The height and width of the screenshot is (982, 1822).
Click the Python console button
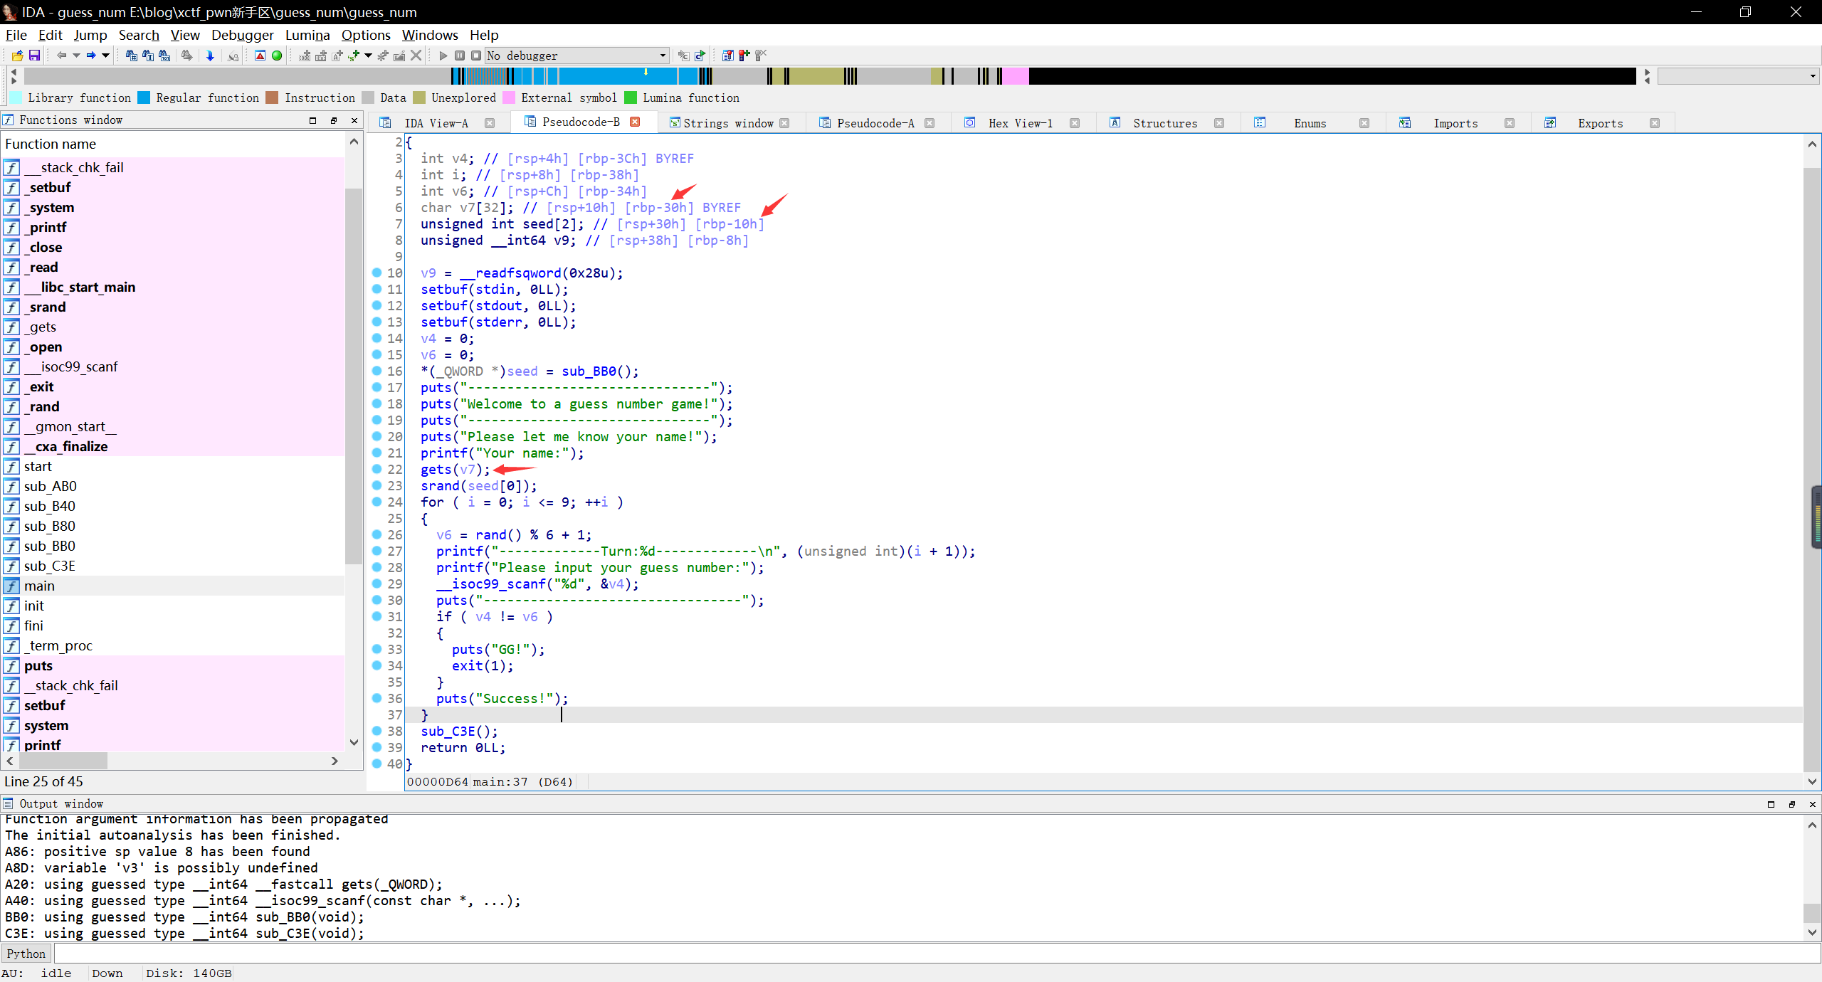click(x=26, y=954)
